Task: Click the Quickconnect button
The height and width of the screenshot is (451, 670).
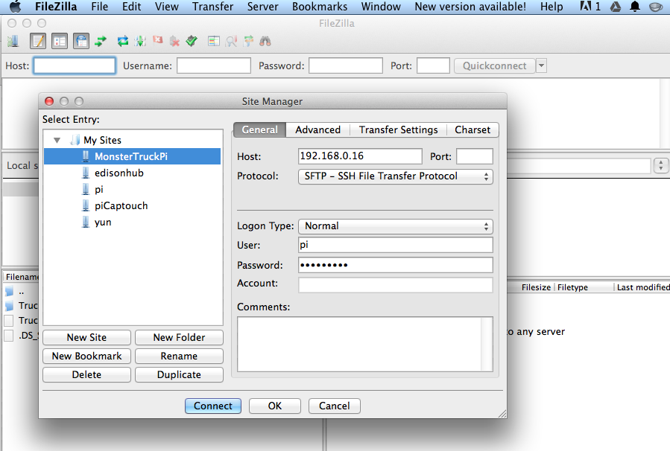Action: (x=494, y=65)
